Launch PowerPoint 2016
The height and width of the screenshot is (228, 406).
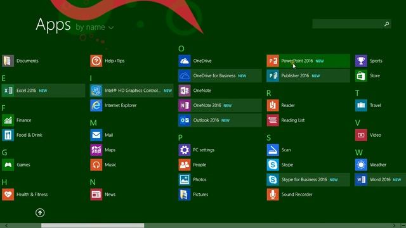click(x=308, y=61)
